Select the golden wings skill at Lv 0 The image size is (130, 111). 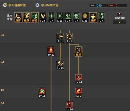click(43, 17)
